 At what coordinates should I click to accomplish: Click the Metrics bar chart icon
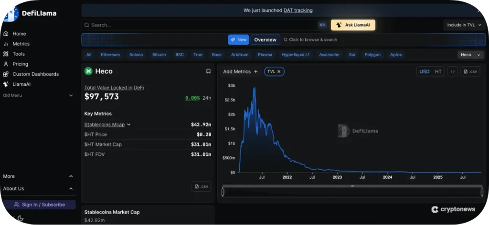(6, 44)
